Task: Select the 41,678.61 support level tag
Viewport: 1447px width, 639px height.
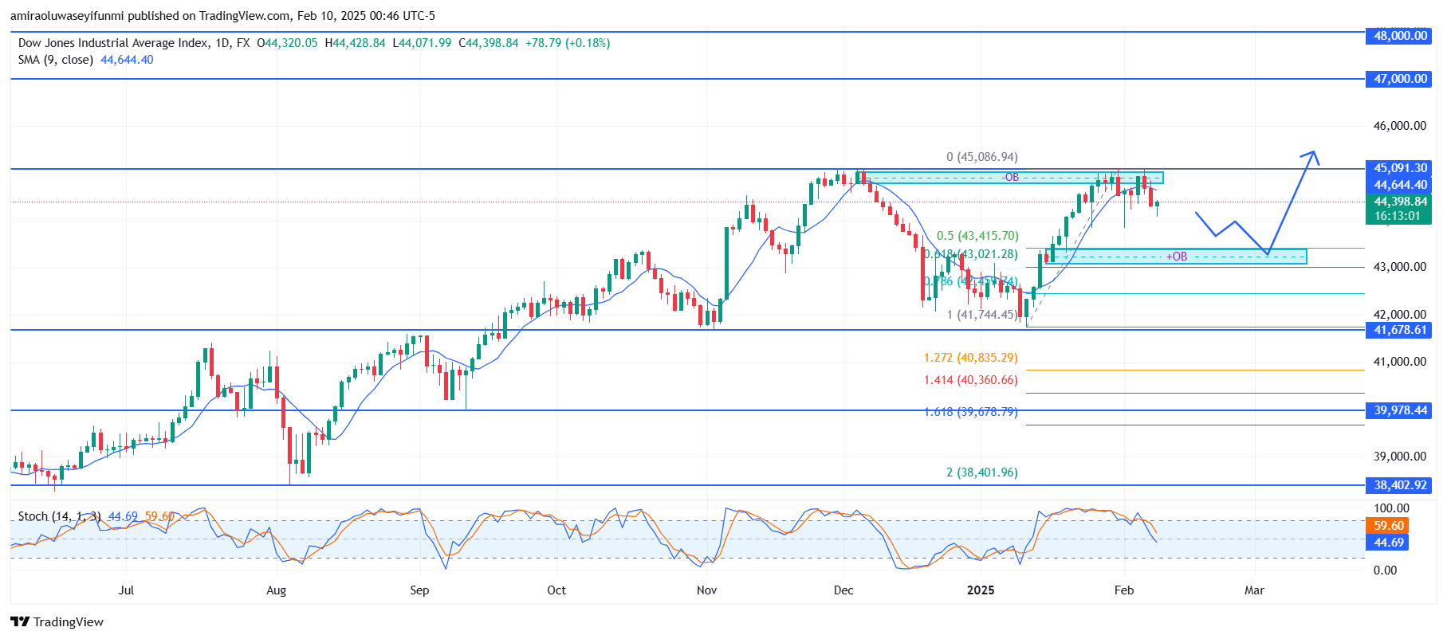Action: click(1398, 330)
